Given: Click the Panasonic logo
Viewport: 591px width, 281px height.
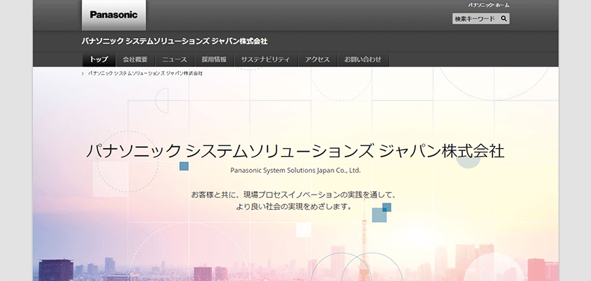Looking at the screenshot, I should (x=113, y=15).
